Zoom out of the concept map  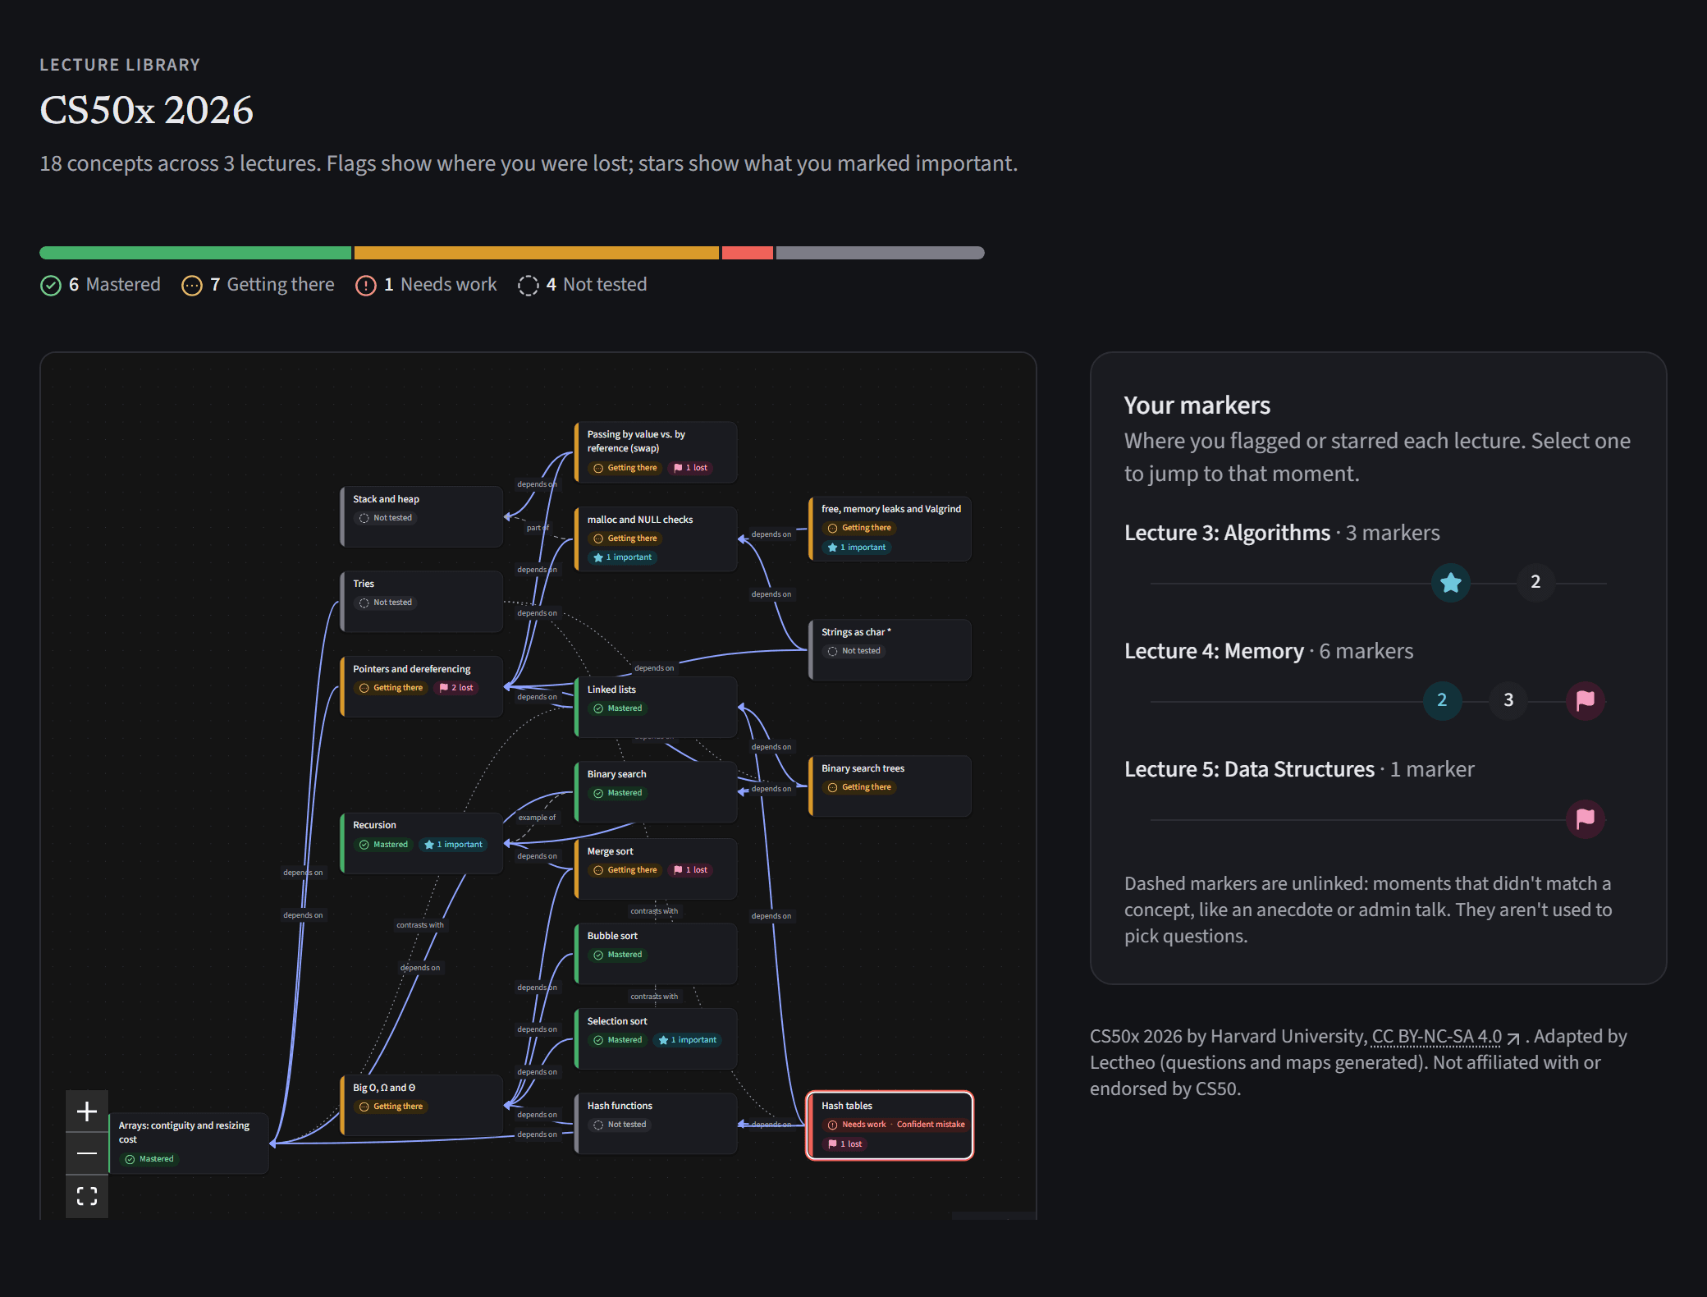pyautogui.click(x=87, y=1153)
